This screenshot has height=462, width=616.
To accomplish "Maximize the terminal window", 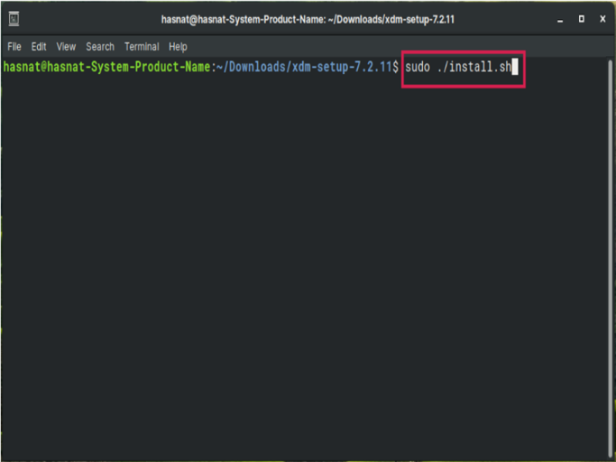I will (x=581, y=18).
